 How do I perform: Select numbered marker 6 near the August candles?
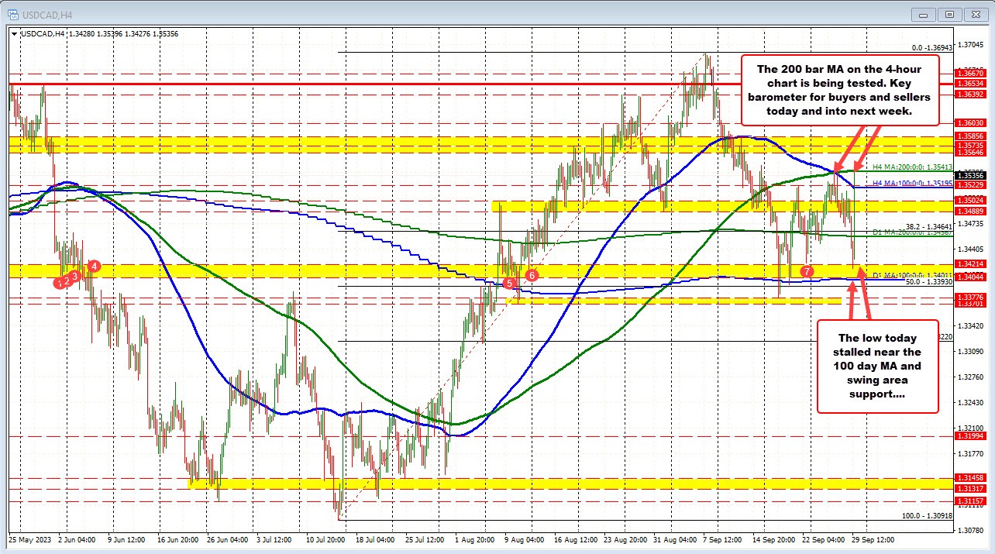point(532,275)
